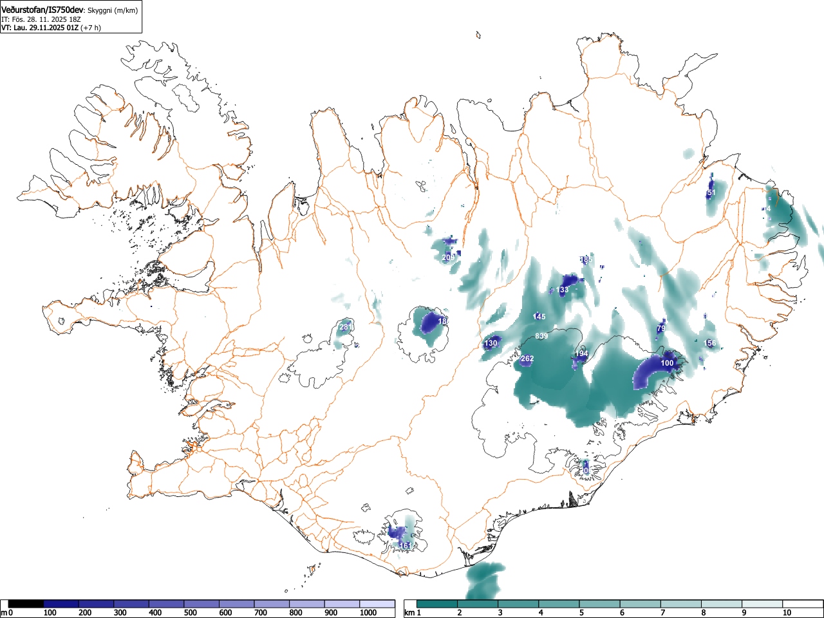Click the 200–300 m blue legend swatch
This screenshot has height=618, width=824.
(x=97, y=604)
